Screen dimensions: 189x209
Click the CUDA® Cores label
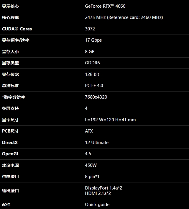[x=17, y=29]
